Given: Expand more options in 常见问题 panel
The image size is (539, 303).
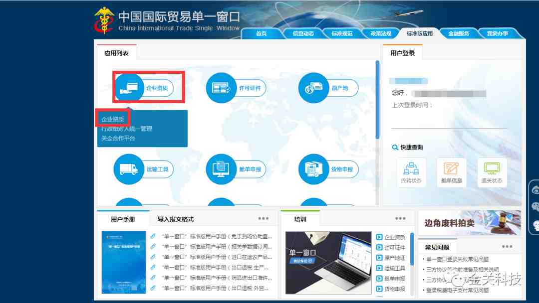Looking at the screenshot, I should point(507,247).
